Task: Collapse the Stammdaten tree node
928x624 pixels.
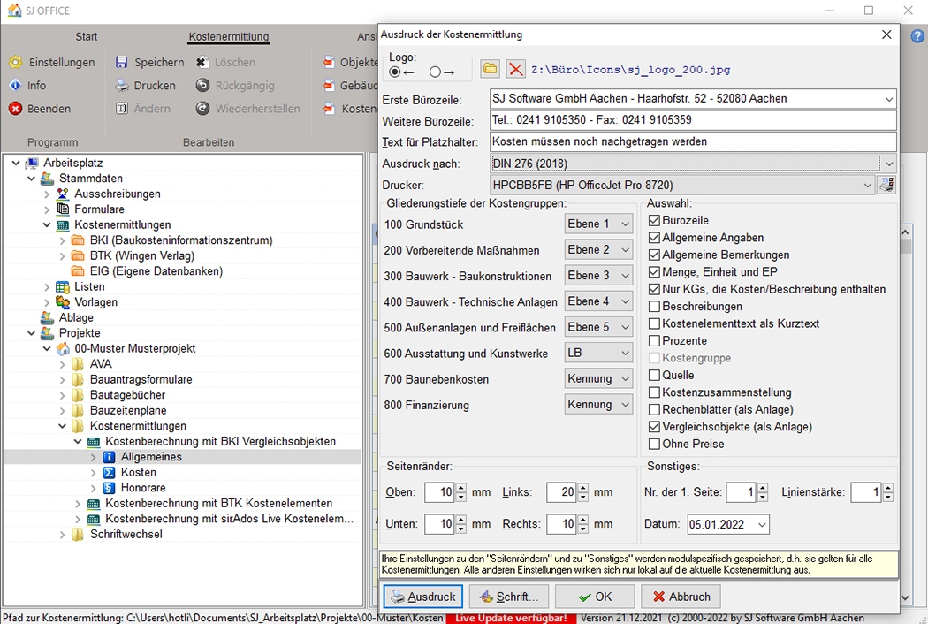Action: pyautogui.click(x=31, y=179)
